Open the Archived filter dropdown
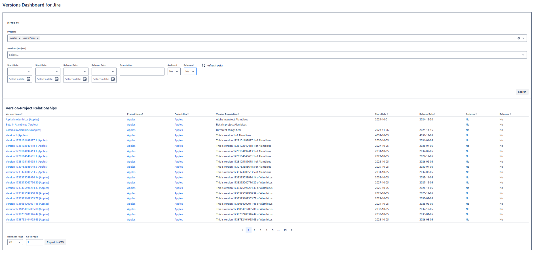The height and width of the screenshot is (253, 534). [174, 72]
